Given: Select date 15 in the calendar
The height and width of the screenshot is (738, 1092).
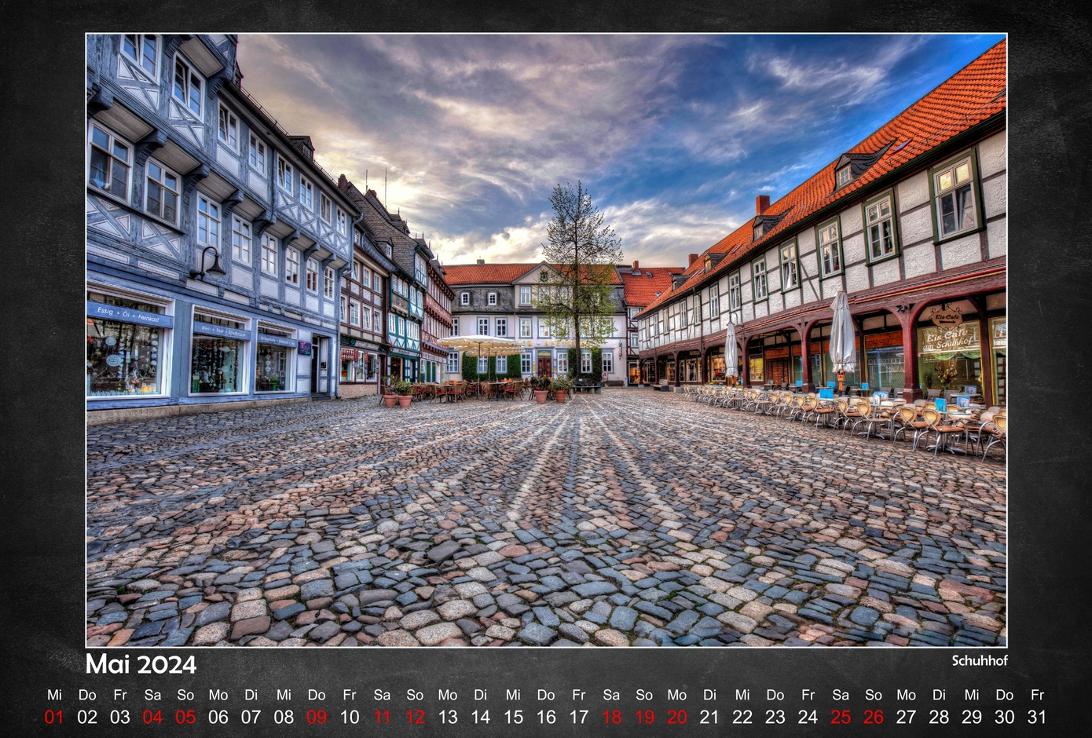Looking at the screenshot, I should point(513,717).
